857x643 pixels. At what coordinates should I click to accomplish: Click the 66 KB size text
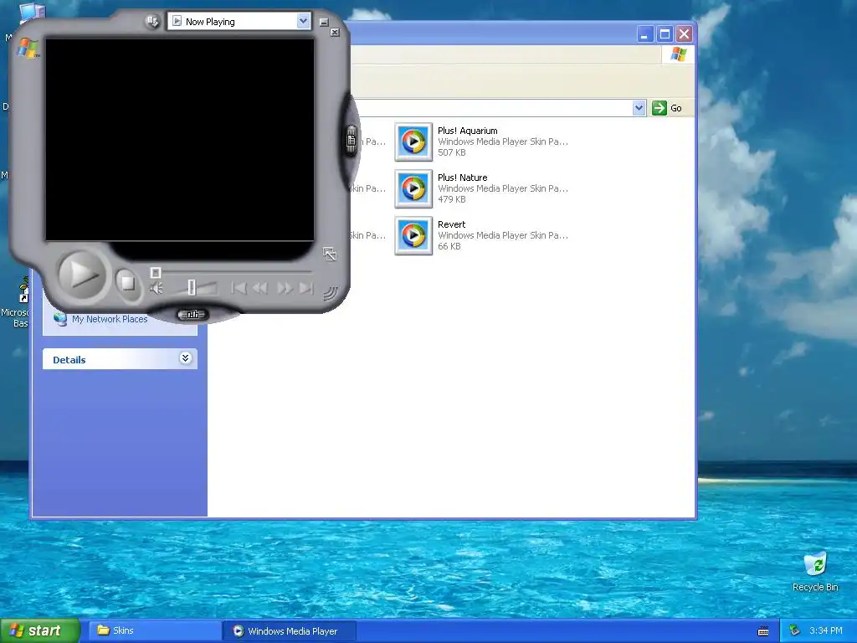point(449,247)
